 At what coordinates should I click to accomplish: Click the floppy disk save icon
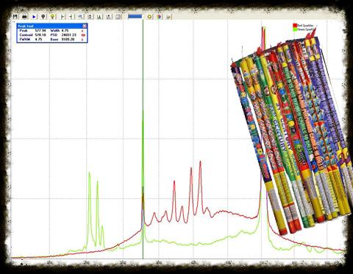coord(15,16)
